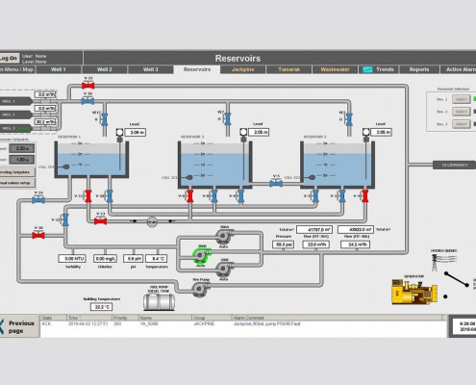Screen dimensions: 476x385
Task: Open the Trends tab
Action: point(379,69)
